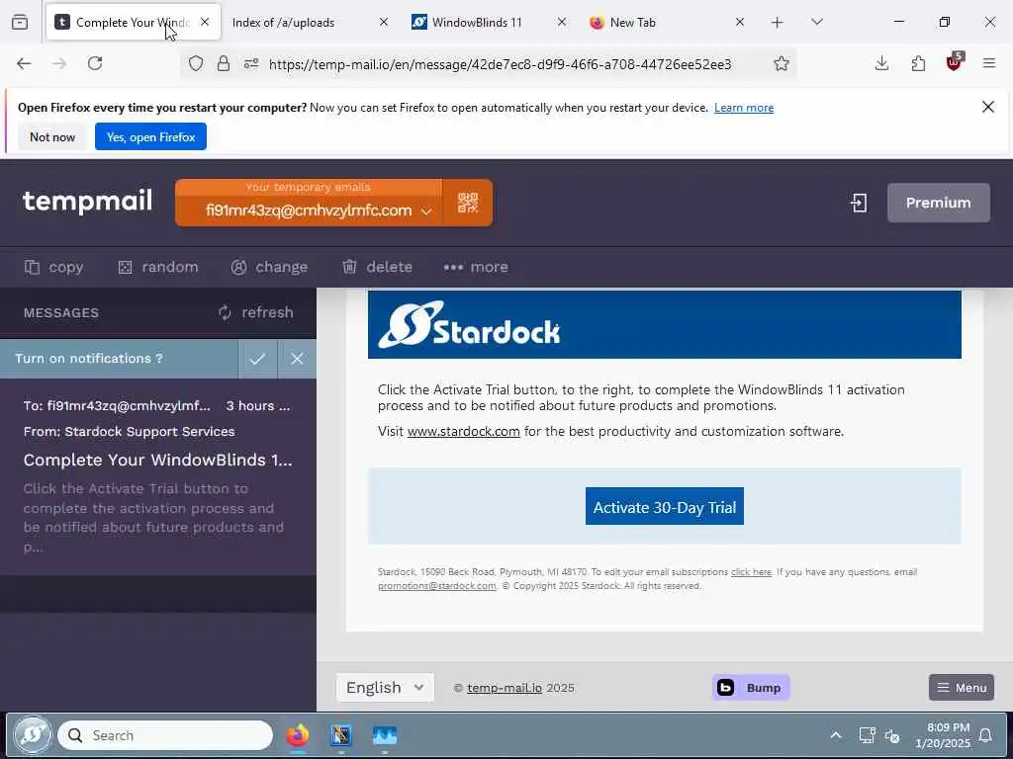Click the uBlock Origin shield icon
The width and height of the screenshot is (1013, 759).
click(x=955, y=62)
